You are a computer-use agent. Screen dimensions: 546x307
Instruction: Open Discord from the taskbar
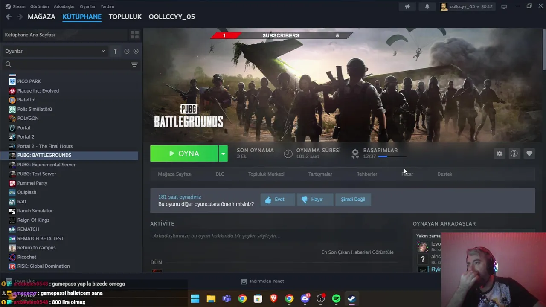point(305,298)
